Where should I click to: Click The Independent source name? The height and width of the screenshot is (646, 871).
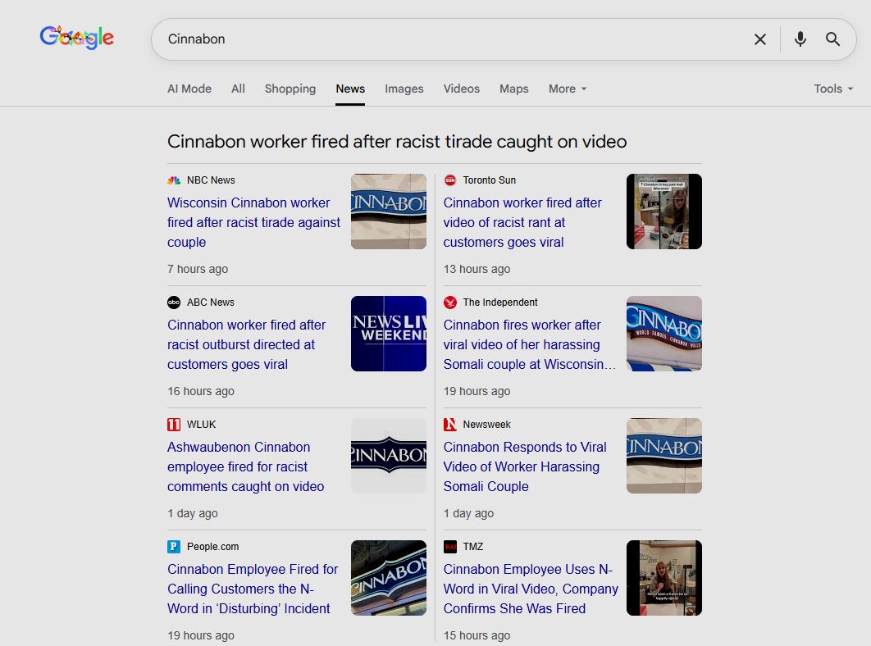pos(500,303)
